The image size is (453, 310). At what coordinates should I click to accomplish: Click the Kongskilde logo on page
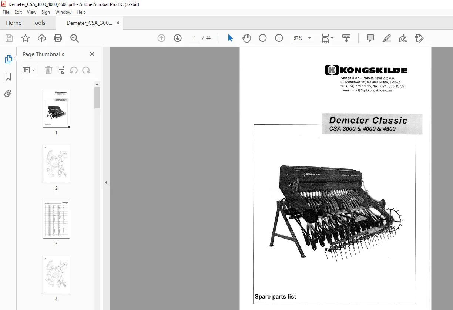click(366, 70)
